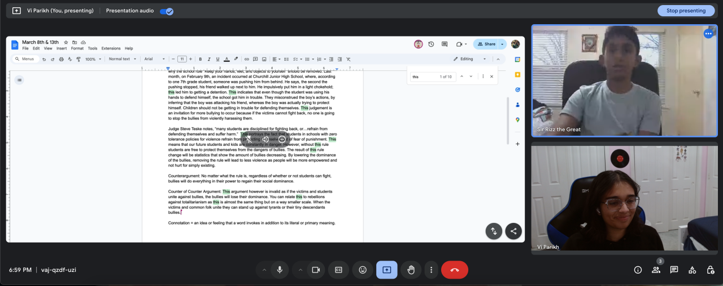
Task: Open the Extensions menu in Docs
Action: point(111,48)
